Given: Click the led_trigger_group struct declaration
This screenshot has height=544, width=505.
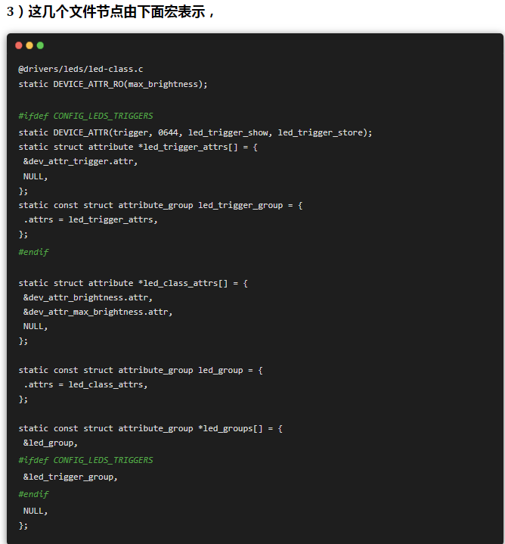Looking at the screenshot, I should pyautogui.click(x=160, y=205).
